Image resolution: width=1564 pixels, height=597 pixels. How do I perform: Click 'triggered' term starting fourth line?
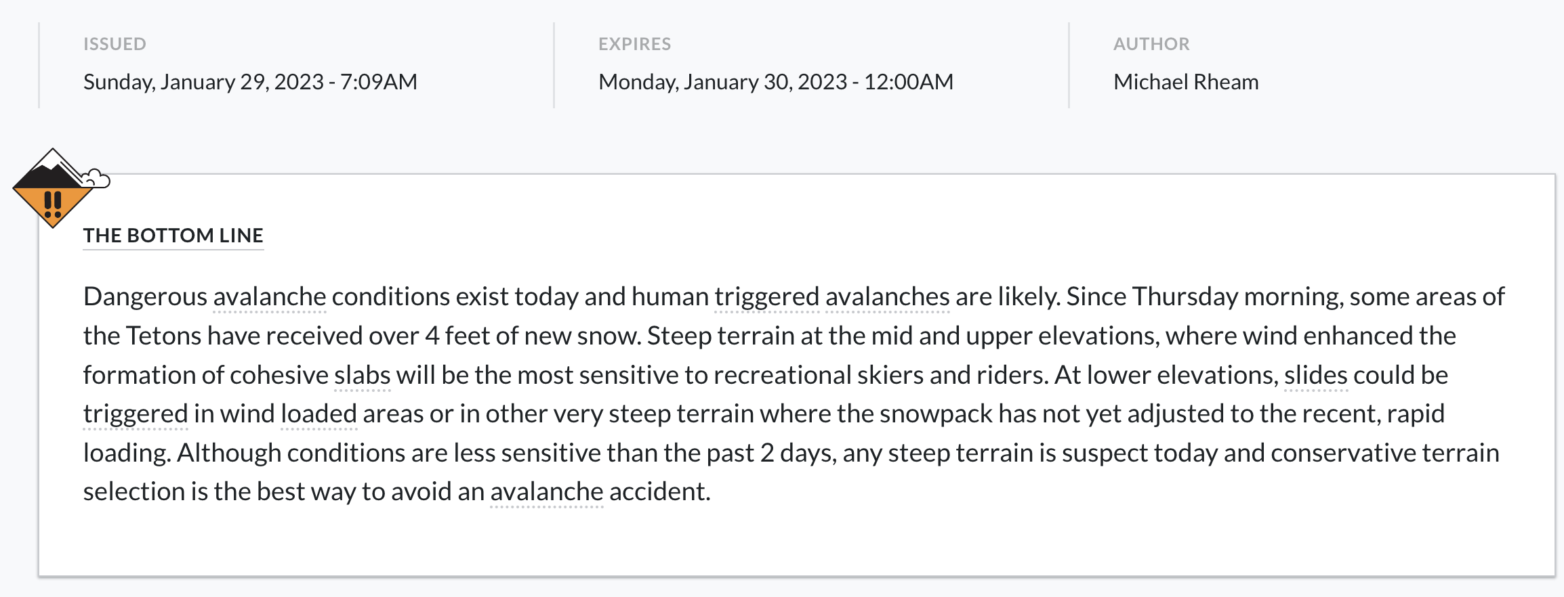tap(136, 415)
